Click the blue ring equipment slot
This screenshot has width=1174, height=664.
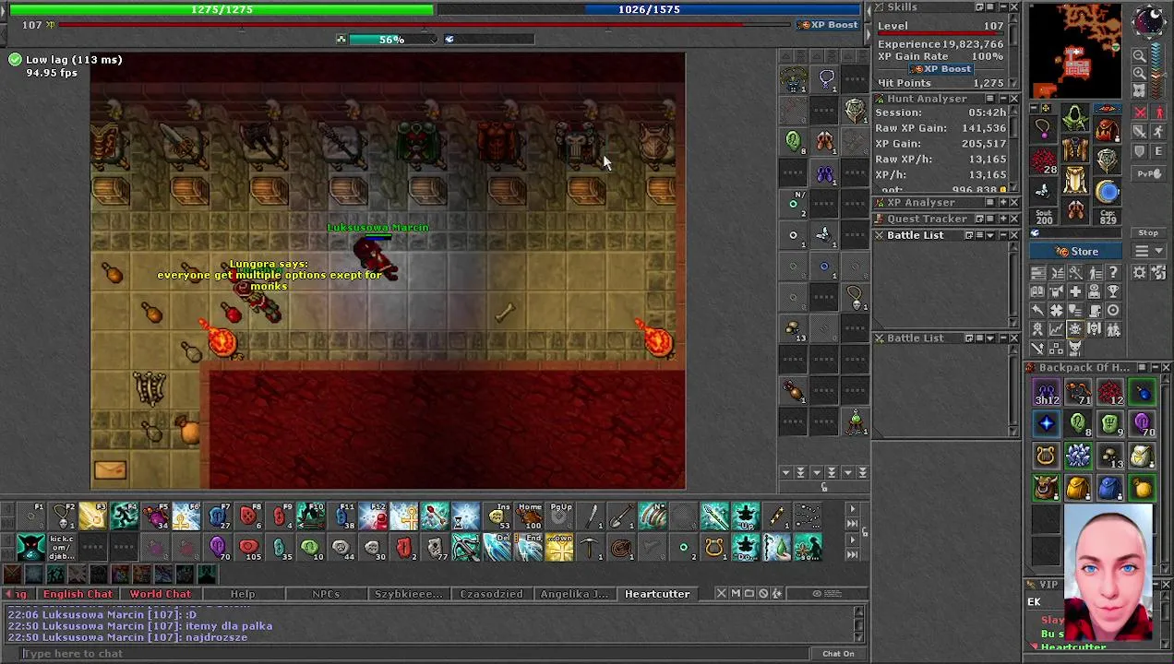(1107, 192)
